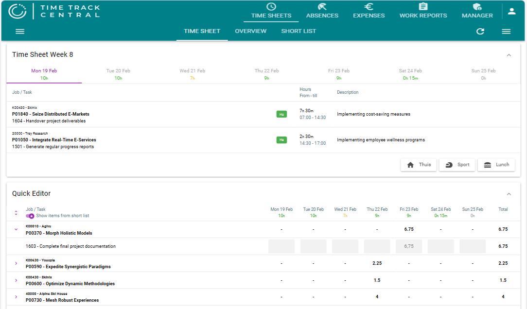527x309 pixels.
Task: Switch to the Short List tab
Action: pyautogui.click(x=299, y=31)
